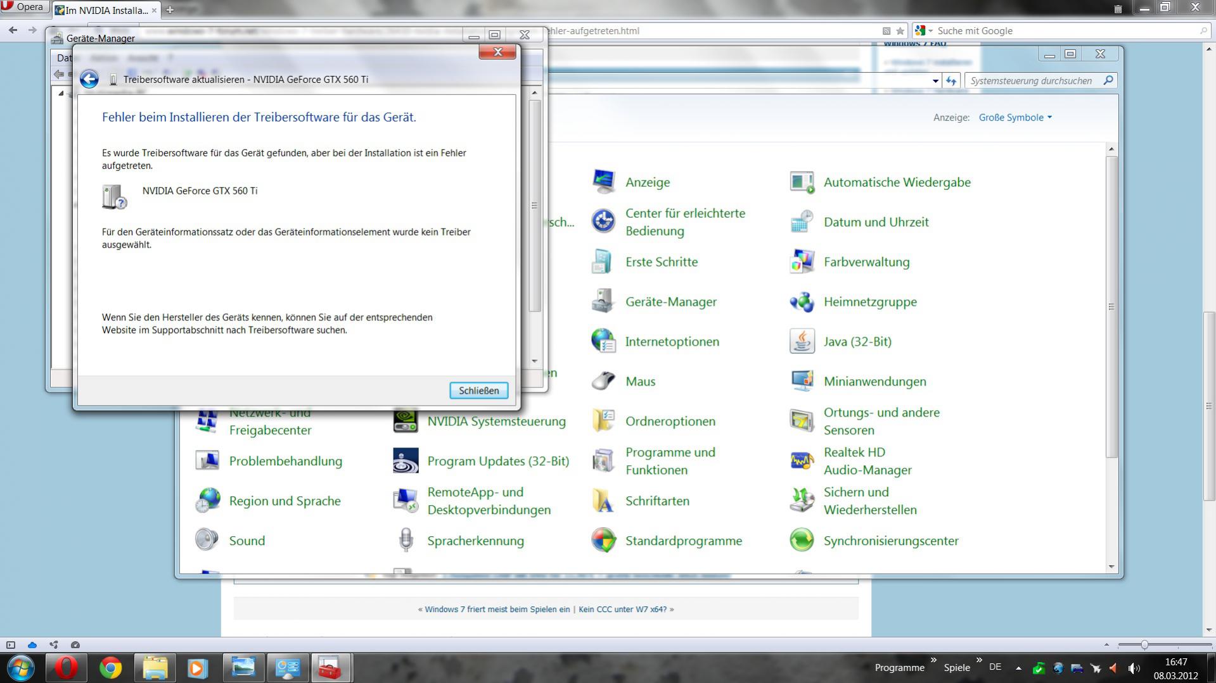Open the Schriftarten icon
This screenshot has width=1216, height=683.
(603, 501)
